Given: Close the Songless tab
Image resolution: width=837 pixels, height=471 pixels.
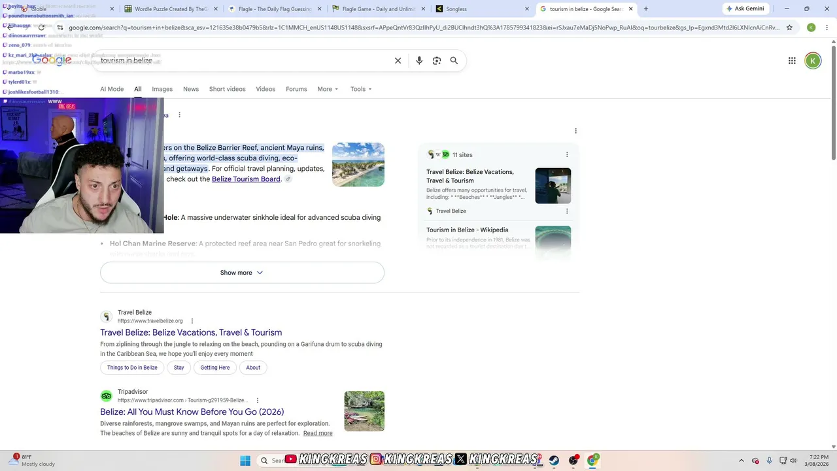Looking at the screenshot, I should (527, 9).
